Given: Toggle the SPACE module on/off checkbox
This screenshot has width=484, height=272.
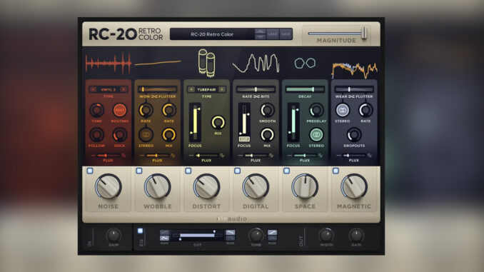Looking at the screenshot, I should click(x=286, y=171).
